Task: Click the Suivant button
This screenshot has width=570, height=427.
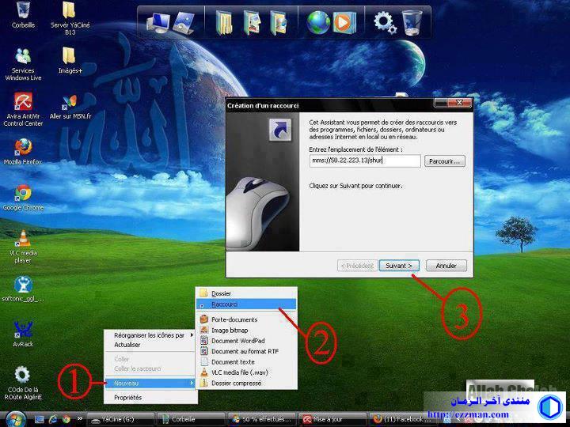Action: pyautogui.click(x=398, y=266)
